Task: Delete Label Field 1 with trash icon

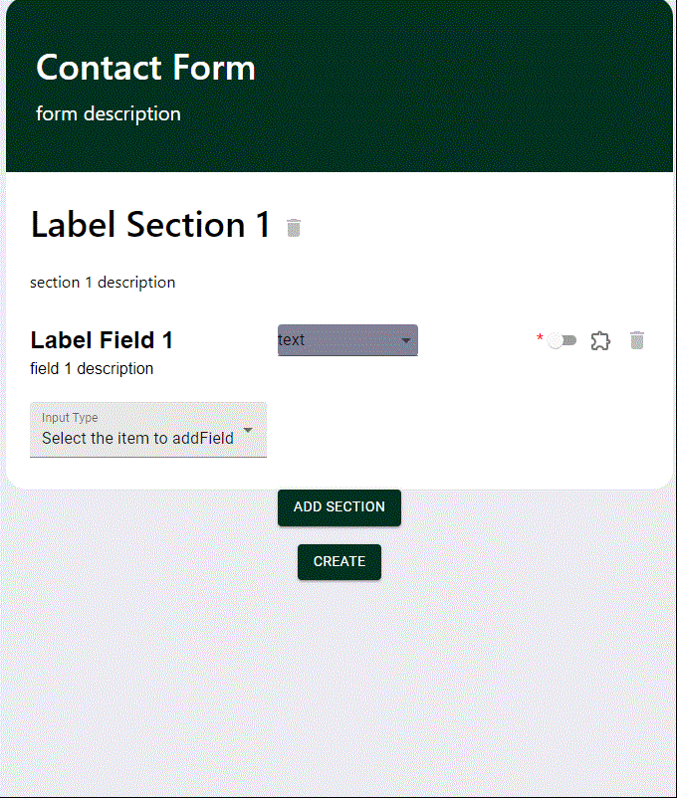Action: point(637,340)
